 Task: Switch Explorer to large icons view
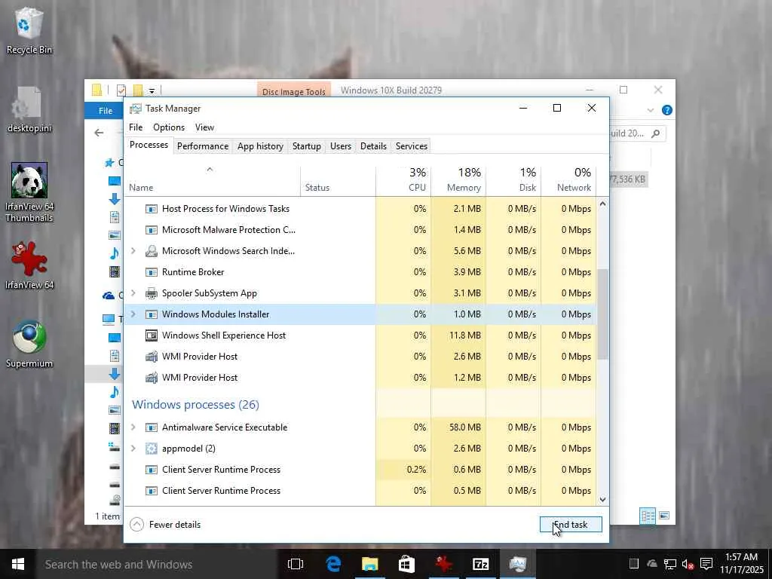click(664, 516)
